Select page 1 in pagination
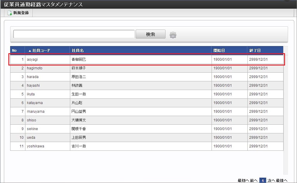Screen dimensions: 297x183 point(263,181)
